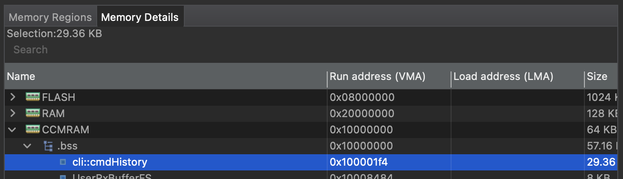This screenshot has width=623, height=179.
Task: Click the FLASH memory chip icon
Action: point(32,97)
